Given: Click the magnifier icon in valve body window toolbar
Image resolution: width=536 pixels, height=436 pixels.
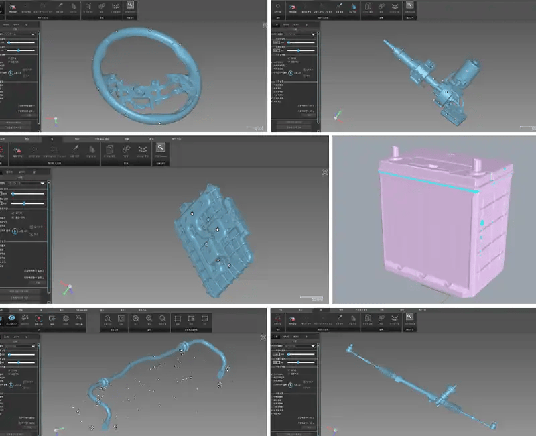Looking at the screenshot, I should (161, 148).
